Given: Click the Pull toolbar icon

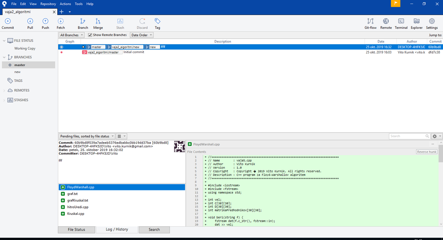Looking at the screenshot, I should click(x=30, y=21).
